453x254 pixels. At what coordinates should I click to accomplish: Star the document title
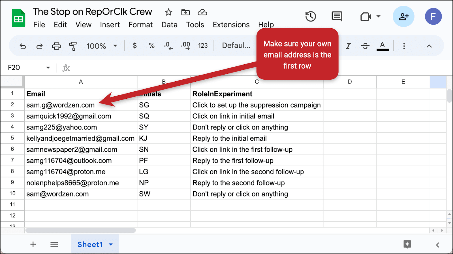[168, 12]
